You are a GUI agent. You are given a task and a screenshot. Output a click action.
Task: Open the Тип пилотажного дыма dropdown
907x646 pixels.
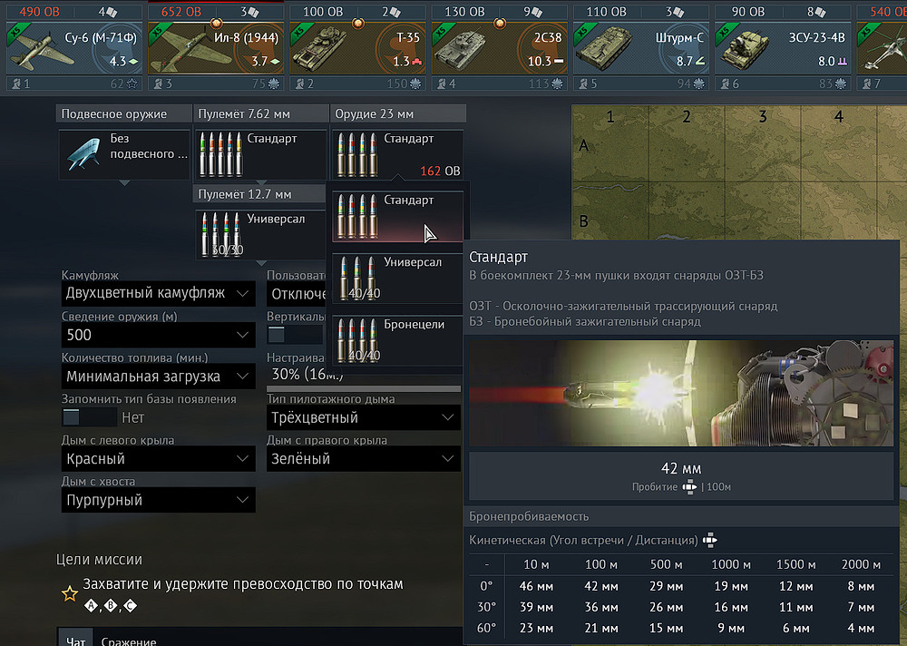coord(364,417)
